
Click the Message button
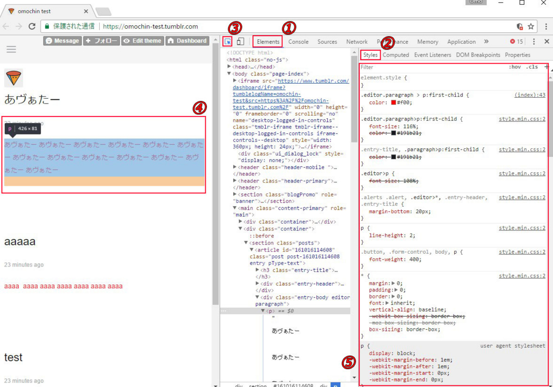coord(63,41)
